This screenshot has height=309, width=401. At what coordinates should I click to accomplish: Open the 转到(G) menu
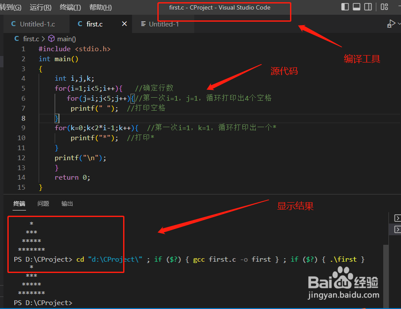tap(10, 7)
